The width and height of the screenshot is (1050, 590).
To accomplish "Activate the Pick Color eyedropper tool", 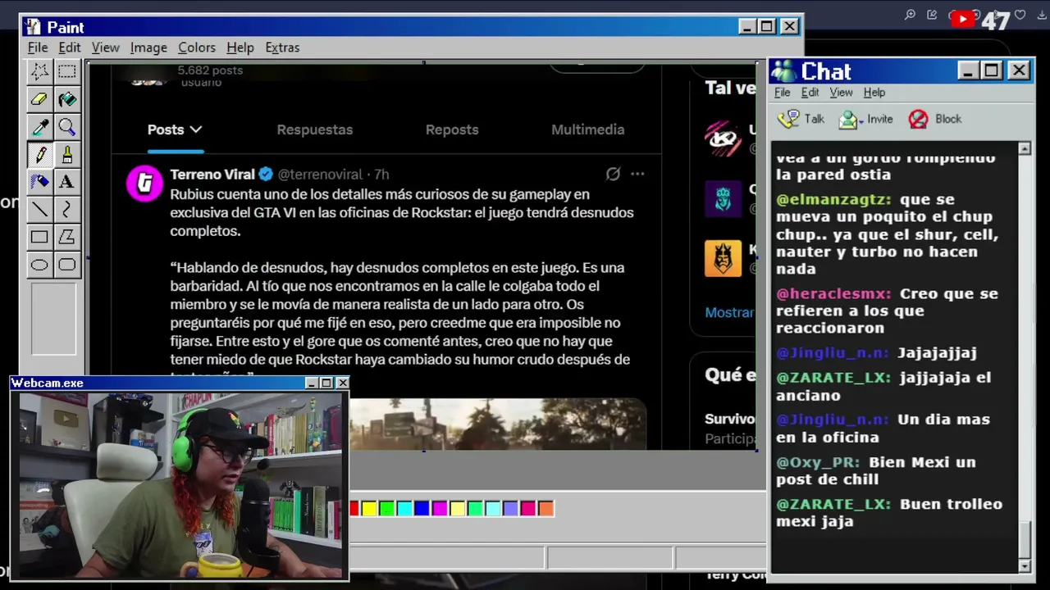I will click(39, 127).
